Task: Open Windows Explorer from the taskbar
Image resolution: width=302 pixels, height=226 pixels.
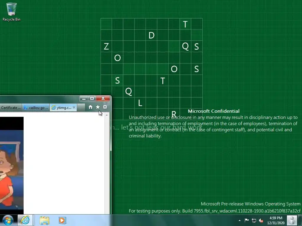Action: coord(45,220)
